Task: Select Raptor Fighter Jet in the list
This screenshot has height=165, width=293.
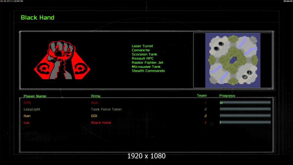Action: 147,62
